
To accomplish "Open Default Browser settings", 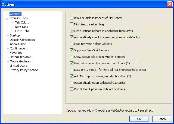I will [x=20, y=57].
